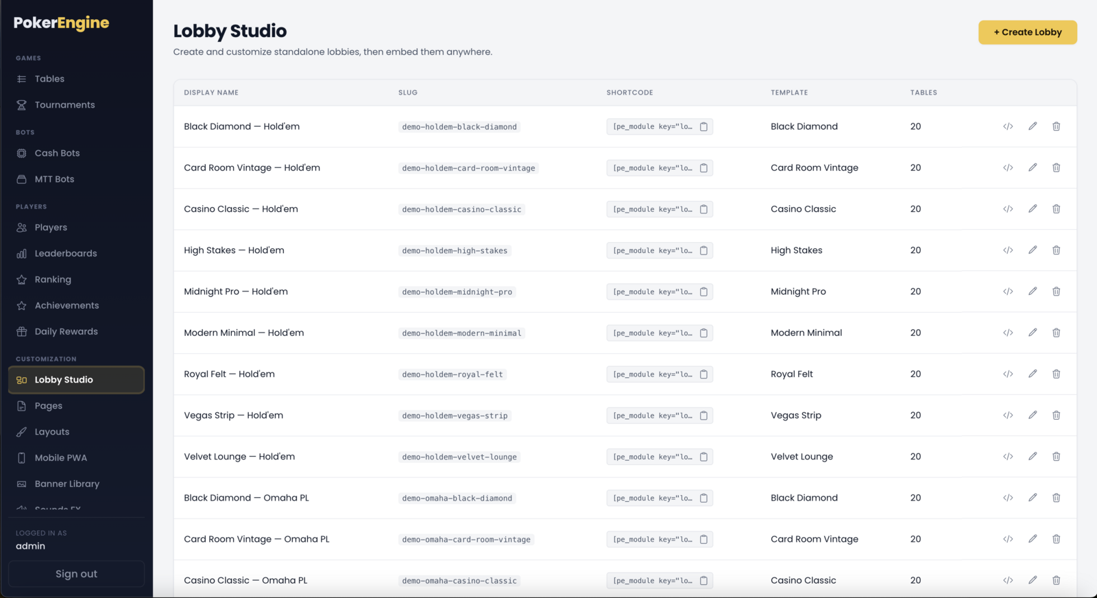This screenshot has width=1097, height=598.
Task: Open Tables in the sidebar
Action: 76,79
